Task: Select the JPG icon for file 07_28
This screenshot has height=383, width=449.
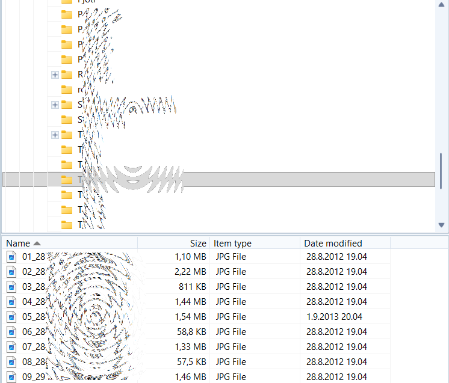Action: tap(12, 347)
